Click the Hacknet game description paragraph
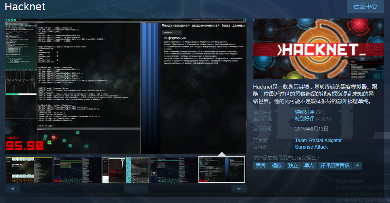Viewport: 390px width, 203px height. point(315,94)
